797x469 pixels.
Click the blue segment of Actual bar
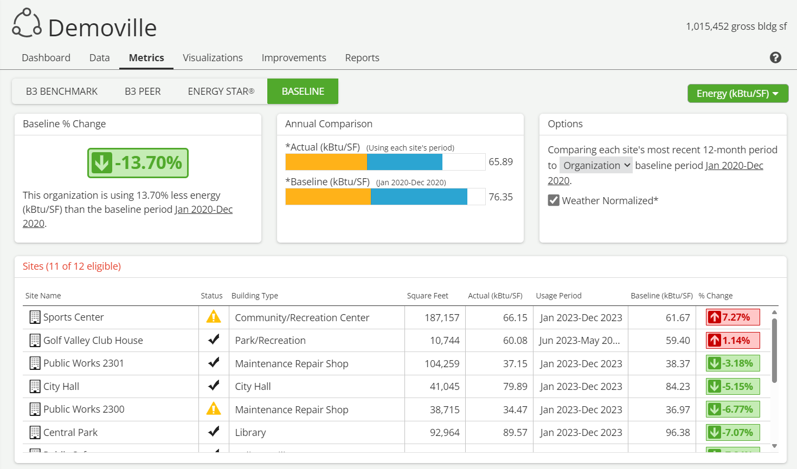(404, 162)
